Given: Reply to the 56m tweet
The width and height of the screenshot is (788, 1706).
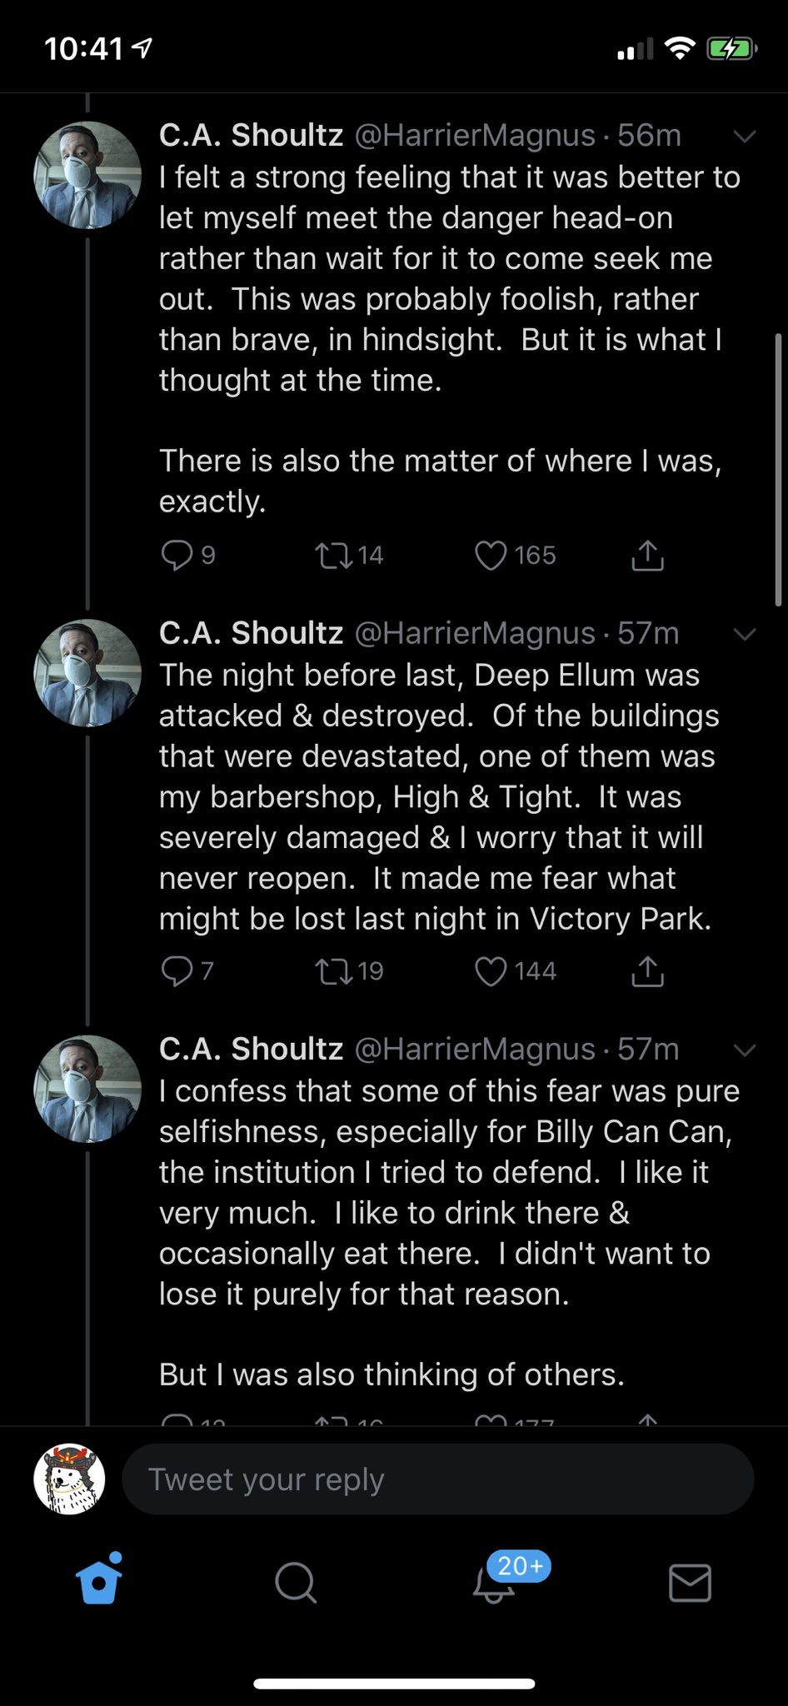Looking at the screenshot, I should coord(177,555).
